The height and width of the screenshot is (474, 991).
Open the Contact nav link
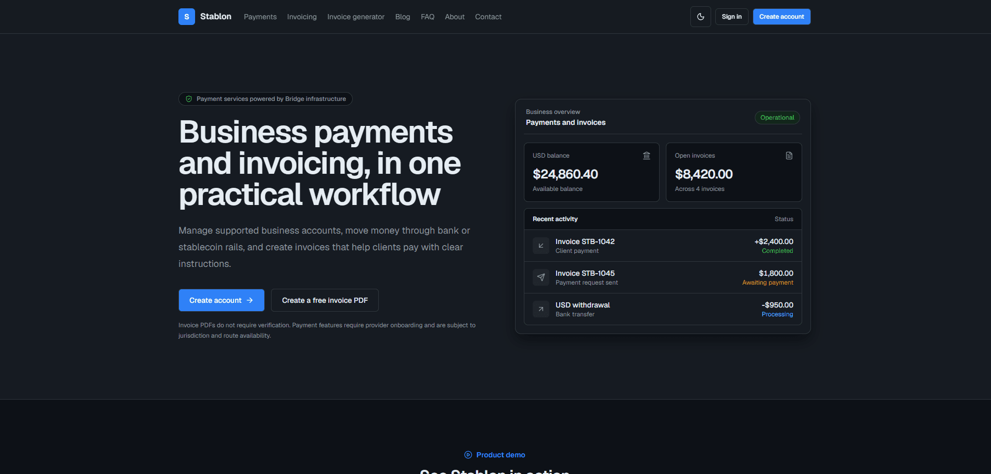pos(488,17)
